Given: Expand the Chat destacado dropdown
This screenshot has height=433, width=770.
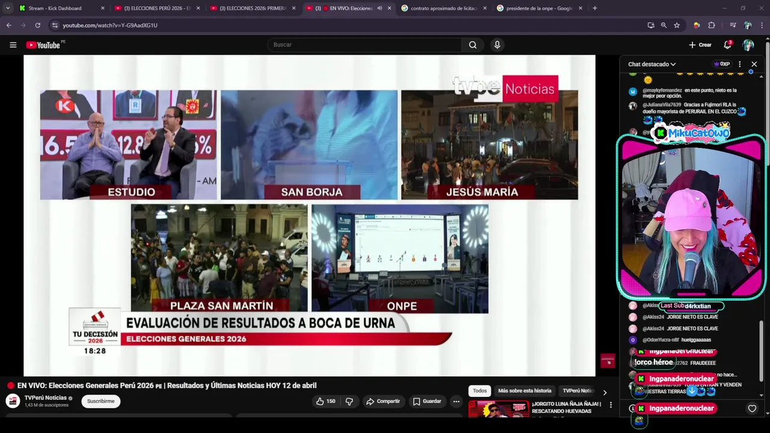Looking at the screenshot, I should pos(652,64).
